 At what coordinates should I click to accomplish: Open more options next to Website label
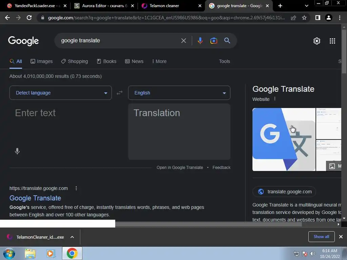275,99
